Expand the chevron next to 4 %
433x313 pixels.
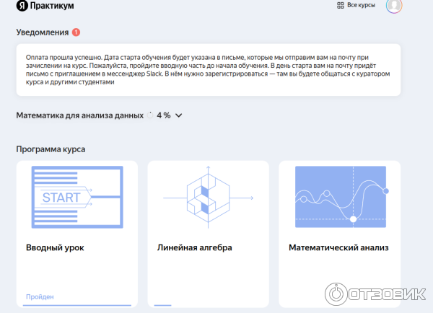click(x=179, y=115)
